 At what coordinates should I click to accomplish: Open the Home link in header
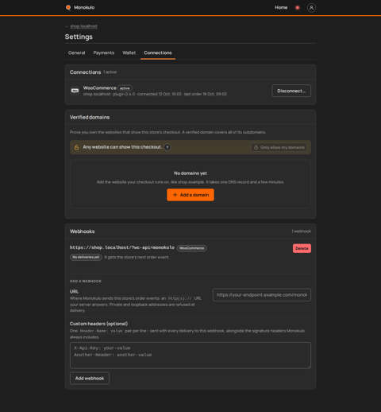(281, 7)
